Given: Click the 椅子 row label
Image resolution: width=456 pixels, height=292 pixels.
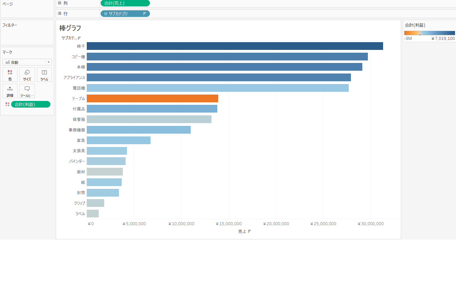Looking at the screenshot, I should (81, 46).
